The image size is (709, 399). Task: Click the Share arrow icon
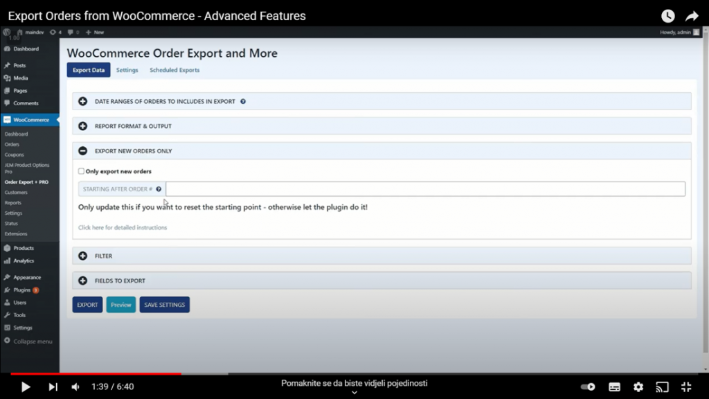tap(692, 17)
